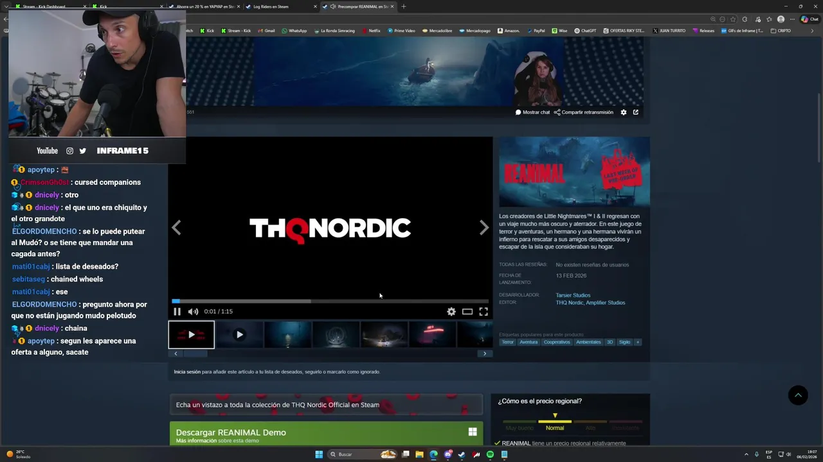Enter fullscreen on the trailer player
Image resolution: width=823 pixels, height=462 pixels.
point(484,311)
